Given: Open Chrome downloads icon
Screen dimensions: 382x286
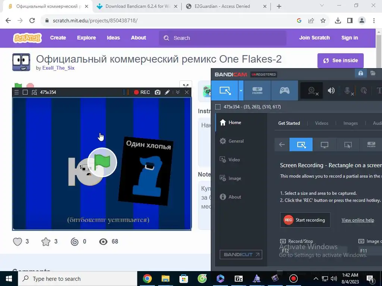Looking at the screenshot, I should (338, 21).
